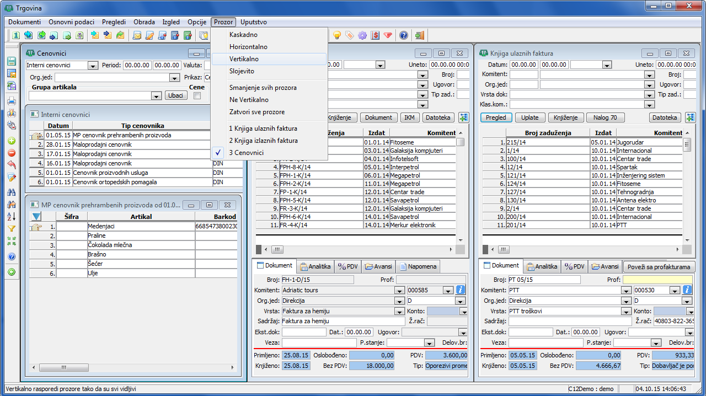Open help via blue question mark toolbar icon

(x=404, y=35)
